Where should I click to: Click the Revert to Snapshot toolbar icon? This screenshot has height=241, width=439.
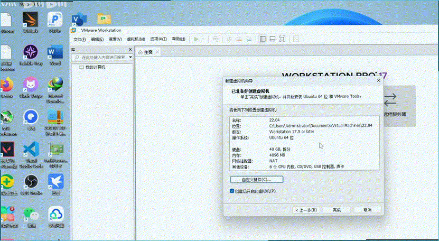click(239, 39)
